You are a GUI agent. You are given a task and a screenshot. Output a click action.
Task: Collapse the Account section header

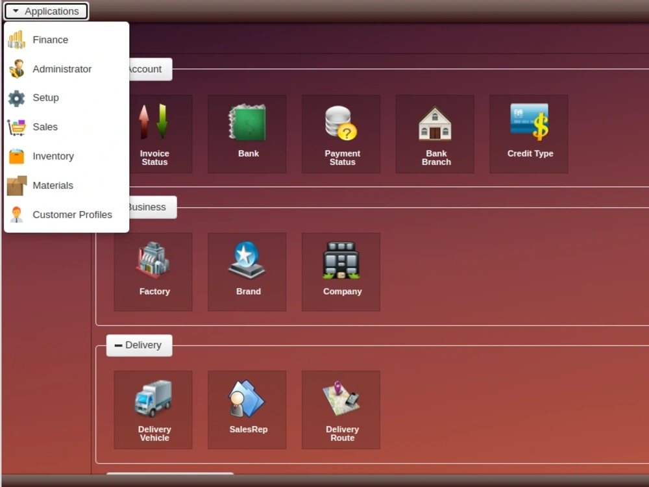pyautogui.click(x=150, y=69)
